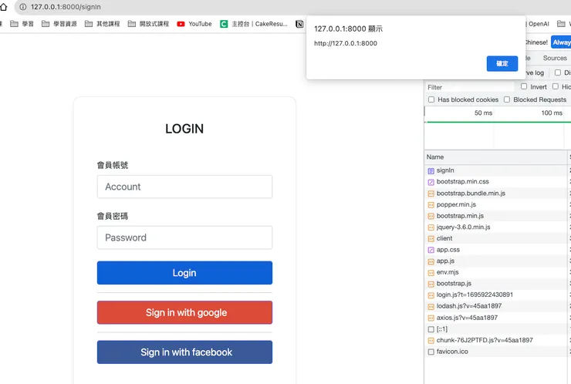The image size is (571, 384).
Task: Open the 學習資源 bookmark folder
Action: (x=59, y=24)
